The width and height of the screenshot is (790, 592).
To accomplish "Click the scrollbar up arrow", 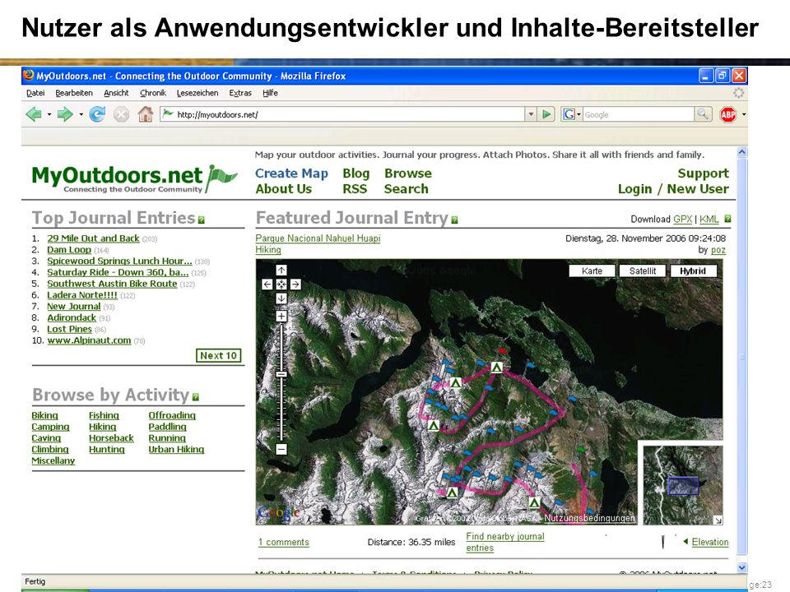I will [741, 151].
